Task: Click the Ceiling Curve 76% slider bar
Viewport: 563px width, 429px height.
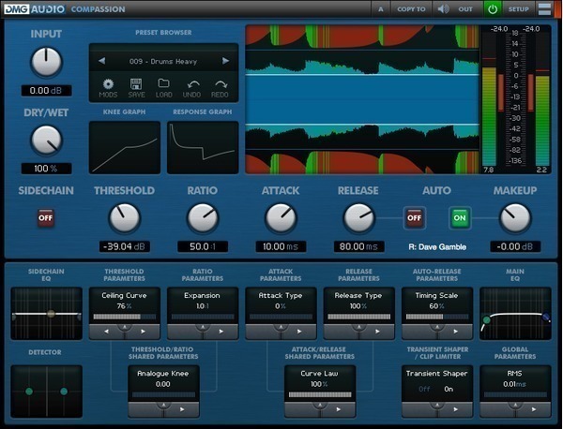Action: (124, 317)
